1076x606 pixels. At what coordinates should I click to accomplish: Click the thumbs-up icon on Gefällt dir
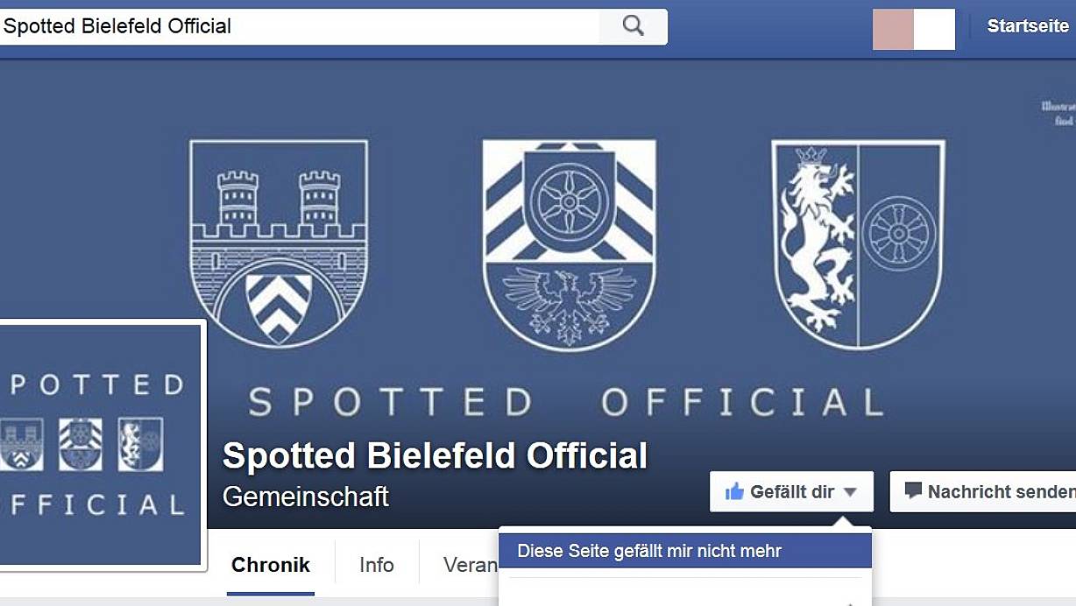pos(734,492)
